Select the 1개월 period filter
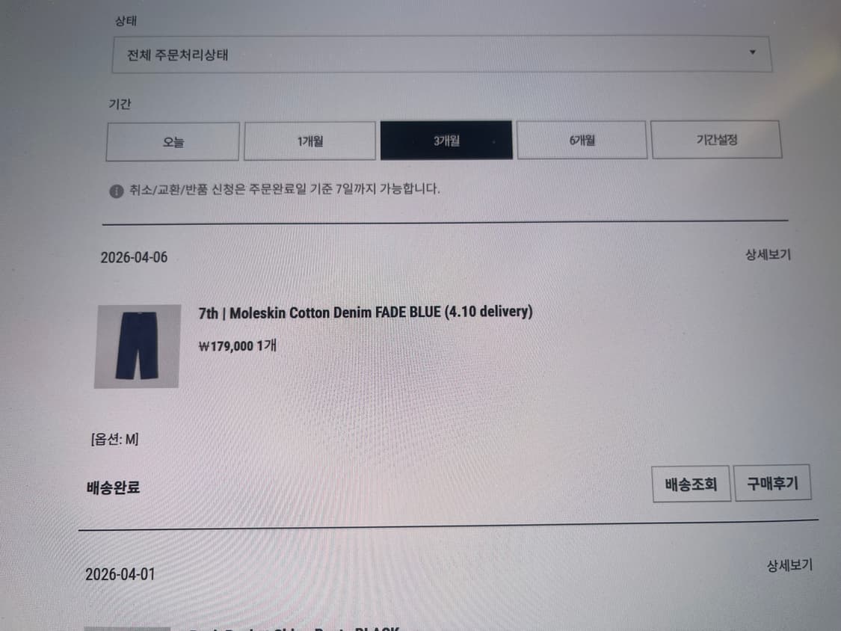 coord(310,141)
